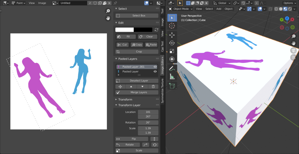Hide Pasted Layer .001 with eye icon
The image size is (299, 154).
pos(155,67)
